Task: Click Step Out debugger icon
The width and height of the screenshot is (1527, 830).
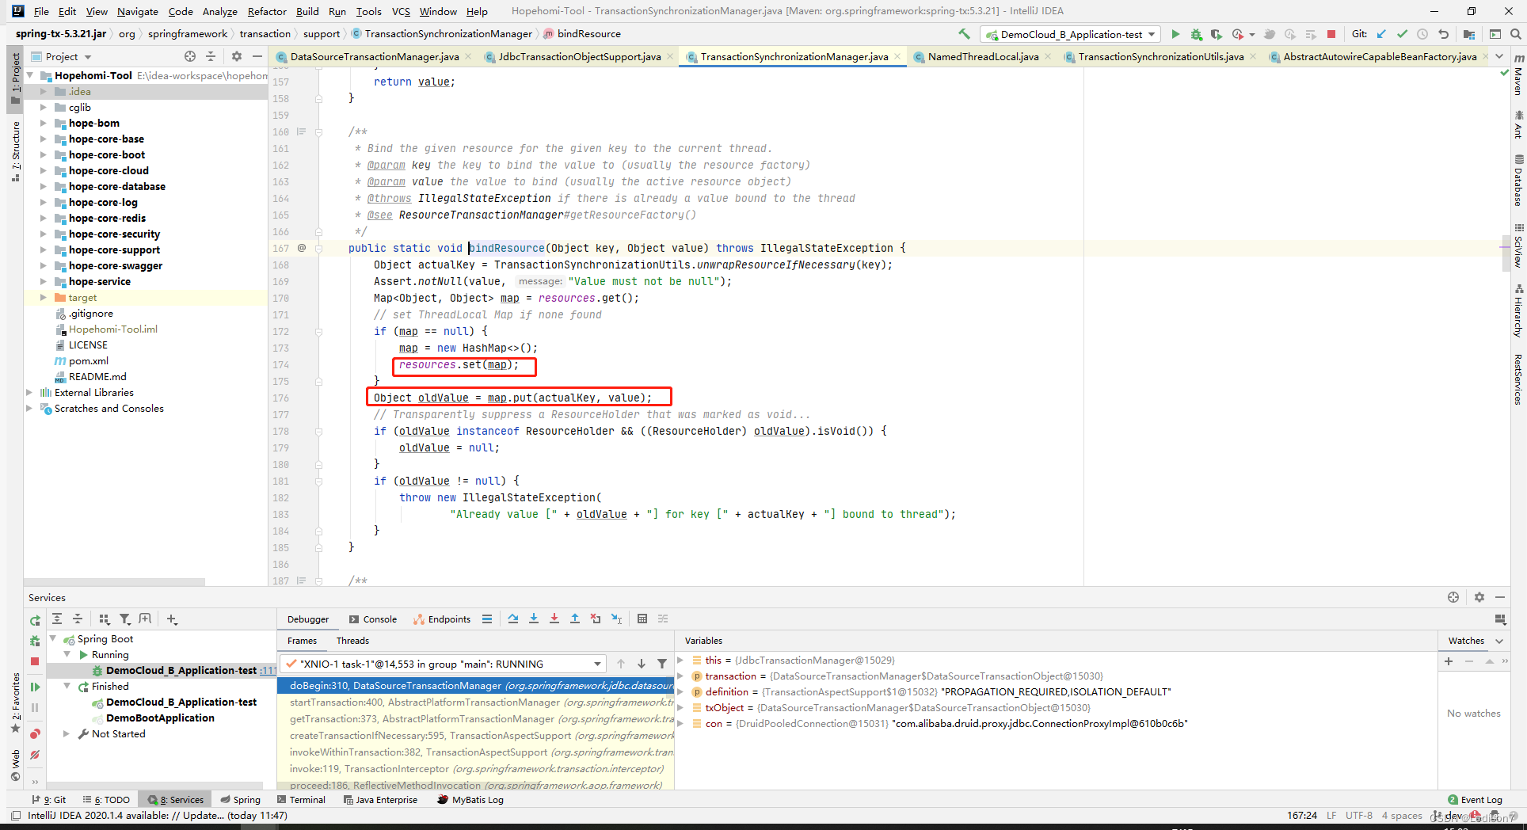Action: coord(575,619)
